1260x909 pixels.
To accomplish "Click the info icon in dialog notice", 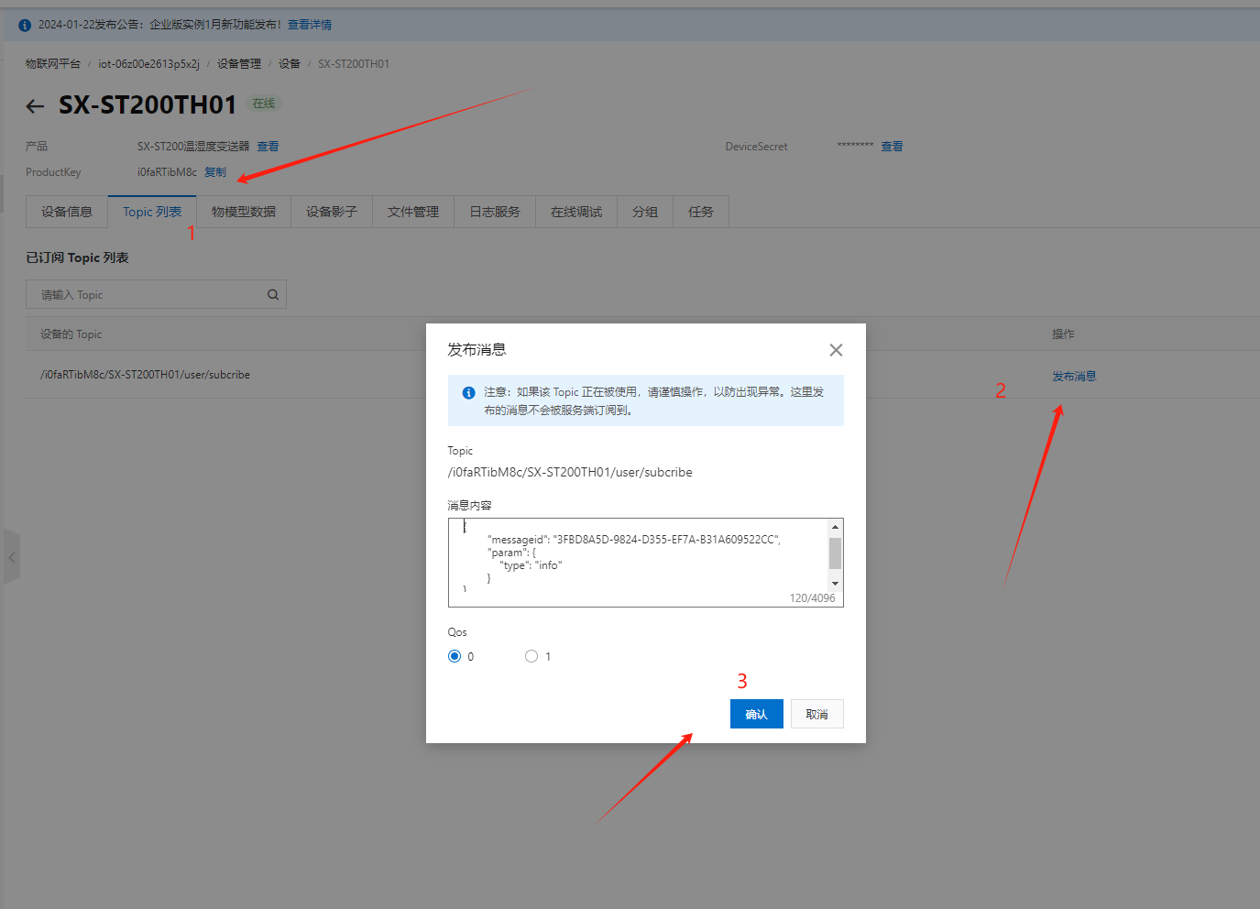I will 468,393.
